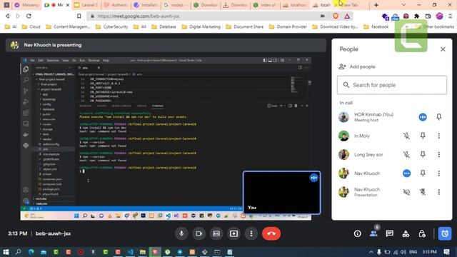
Task: Leave the call with the red button
Action: tap(271, 233)
